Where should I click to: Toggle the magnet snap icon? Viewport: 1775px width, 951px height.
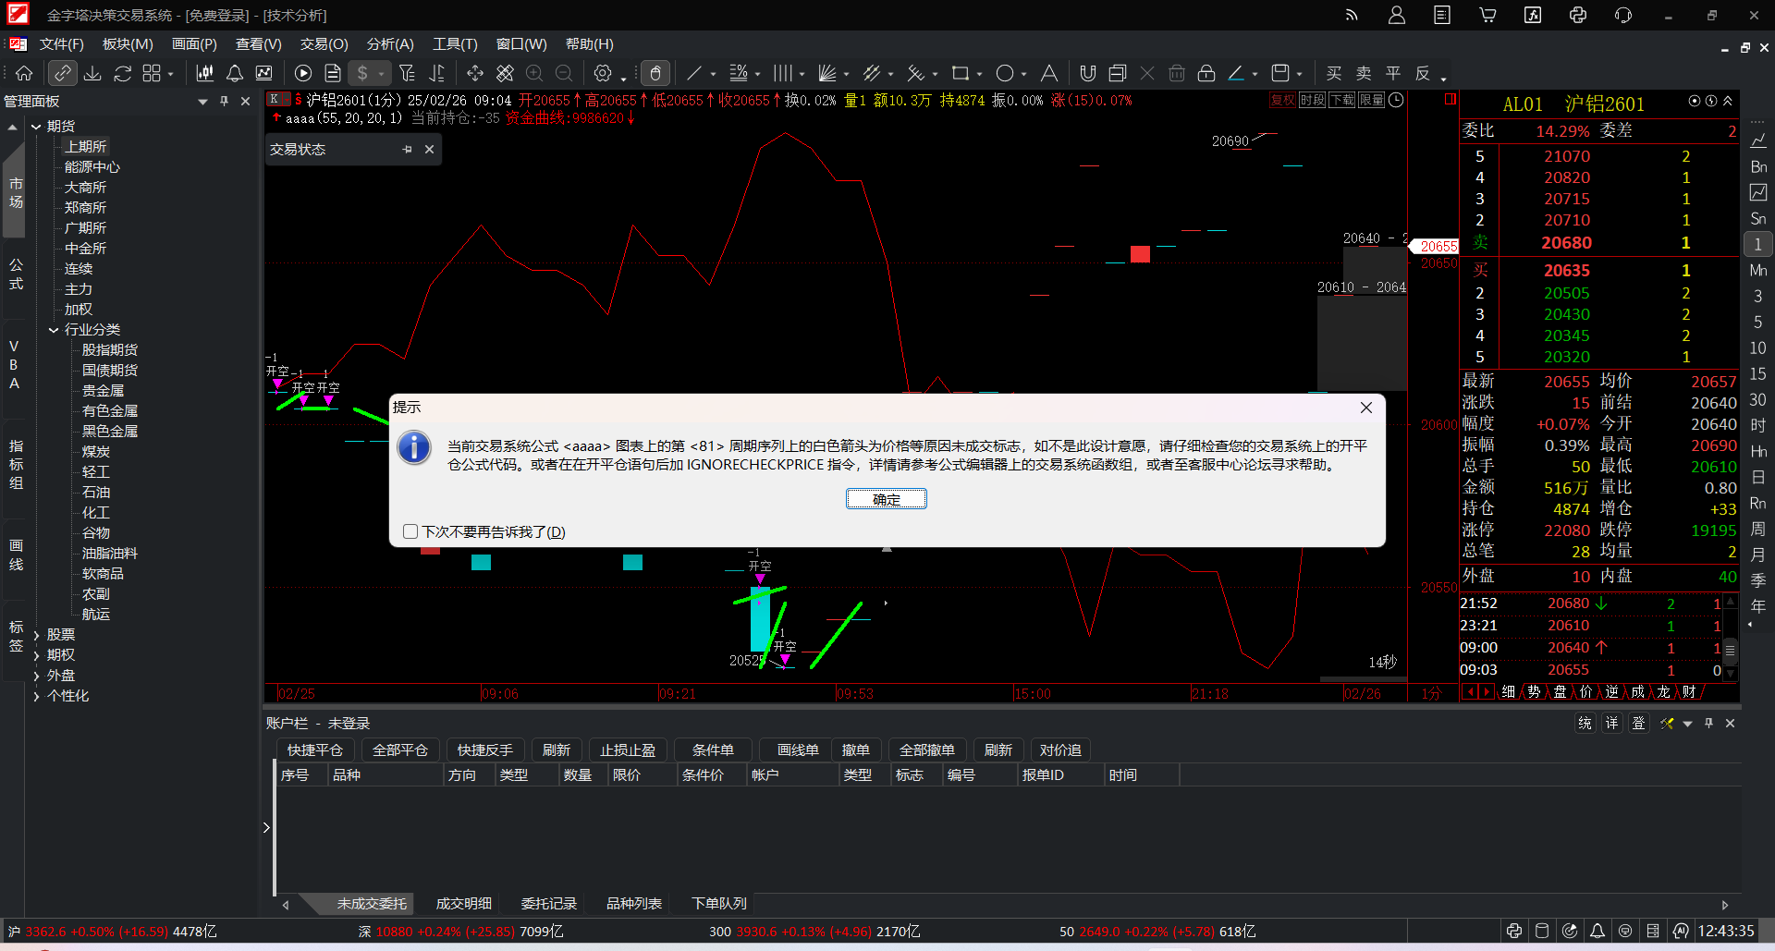[1088, 73]
